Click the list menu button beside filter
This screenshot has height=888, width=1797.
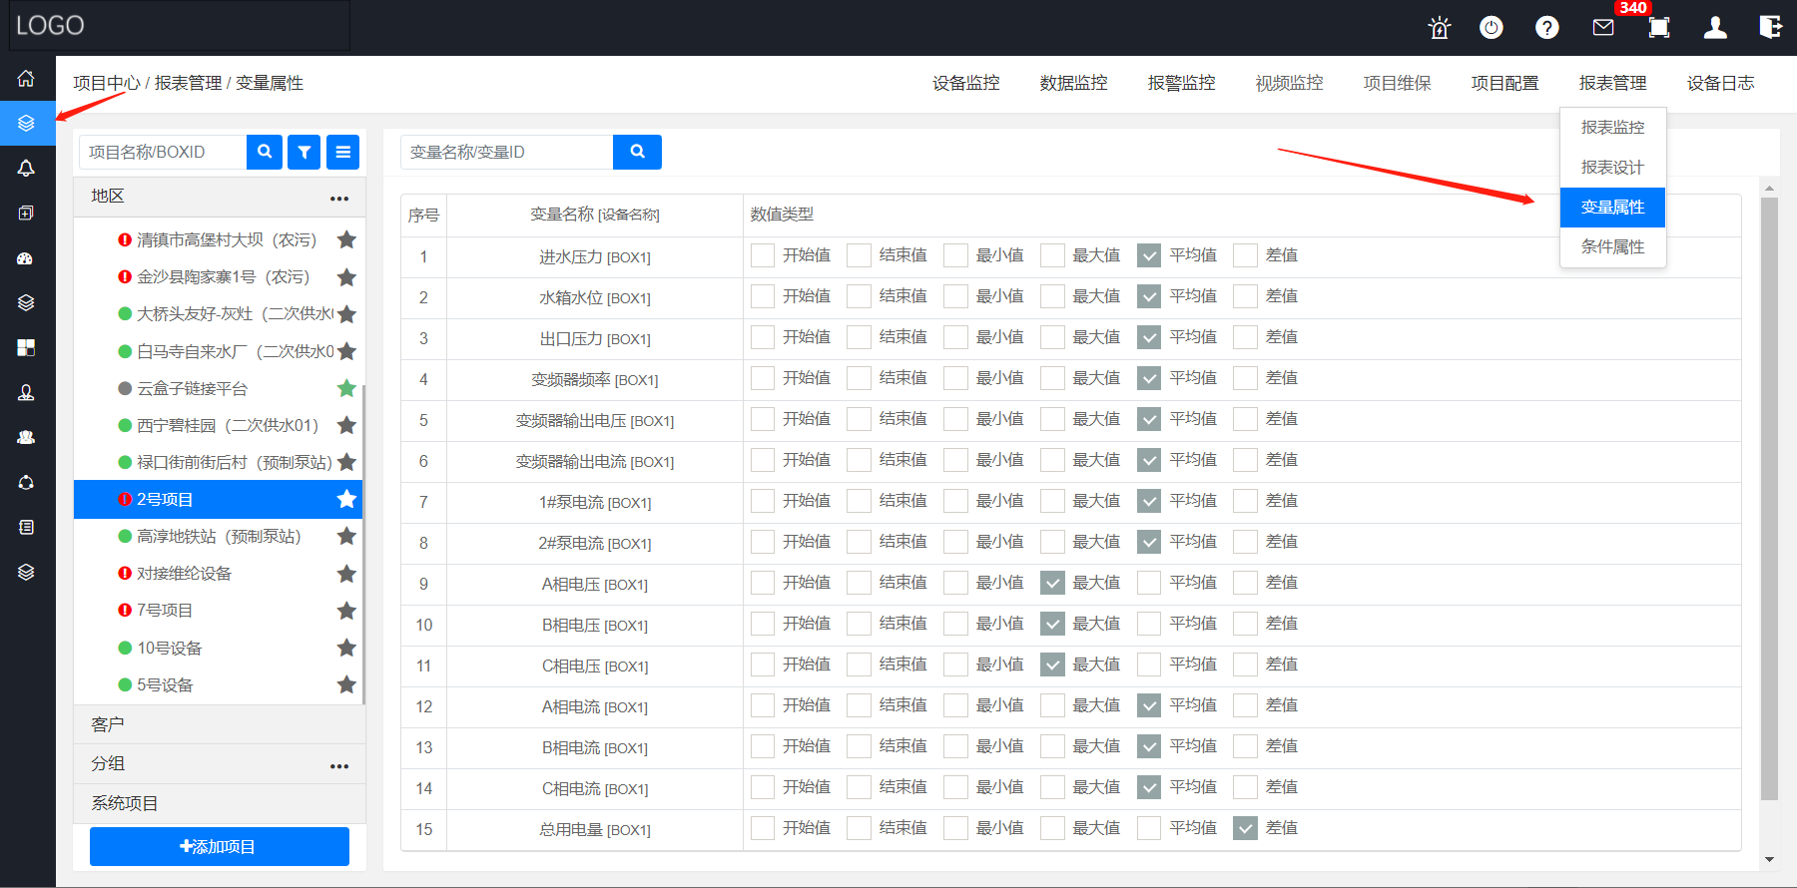[342, 152]
